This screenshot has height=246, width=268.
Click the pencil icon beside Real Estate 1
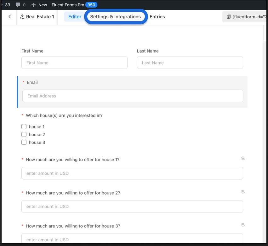(22, 17)
